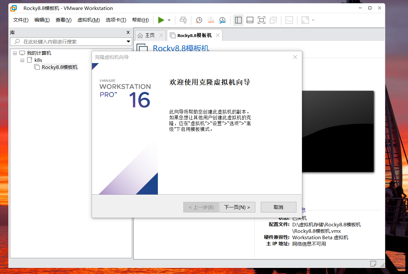This screenshot has height=274, width=408.
Task: Click the .vmx configuration file path
Action: 327,228
